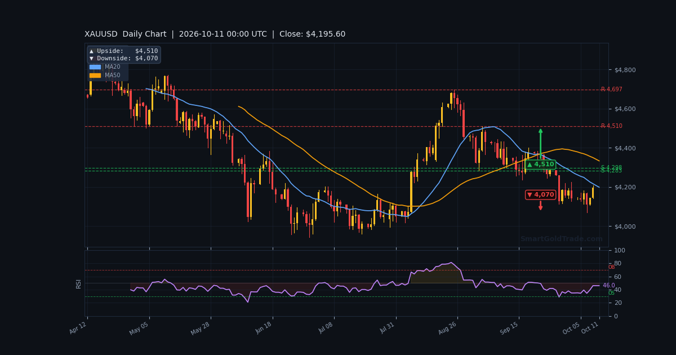This screenshot has height=355, width=676.
Task: Click the 'Jul 08' date label
Action: (326, 327)
